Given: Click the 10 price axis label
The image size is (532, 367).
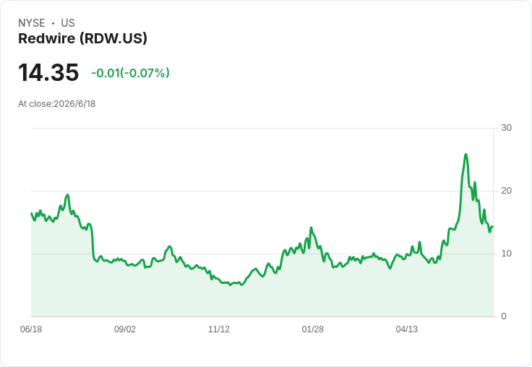Looking at the screenshot, I should (x=506, y=254).
